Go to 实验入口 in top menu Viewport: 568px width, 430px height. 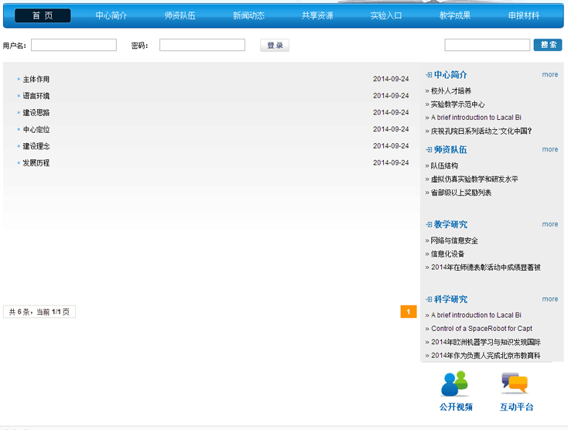(386, 15)
